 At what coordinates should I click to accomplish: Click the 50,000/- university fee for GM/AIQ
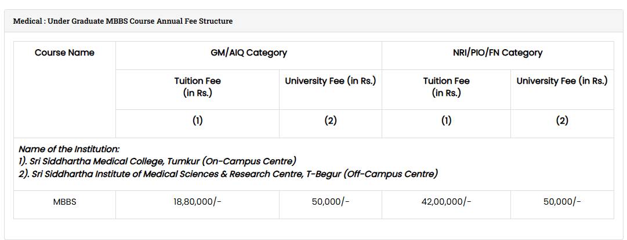point(331,202)
